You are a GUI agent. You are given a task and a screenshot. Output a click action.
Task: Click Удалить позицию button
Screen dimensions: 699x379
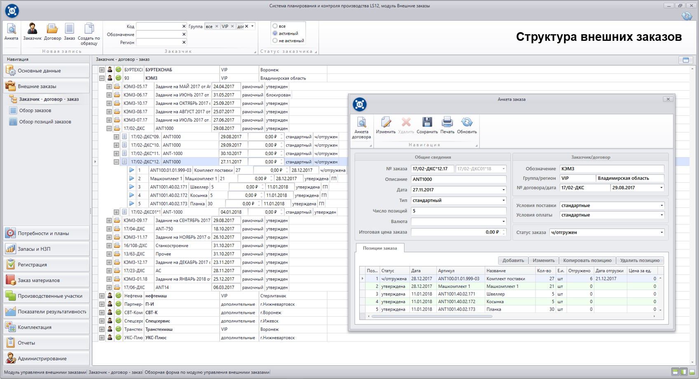pyautogui.click(x=640, y=260)
